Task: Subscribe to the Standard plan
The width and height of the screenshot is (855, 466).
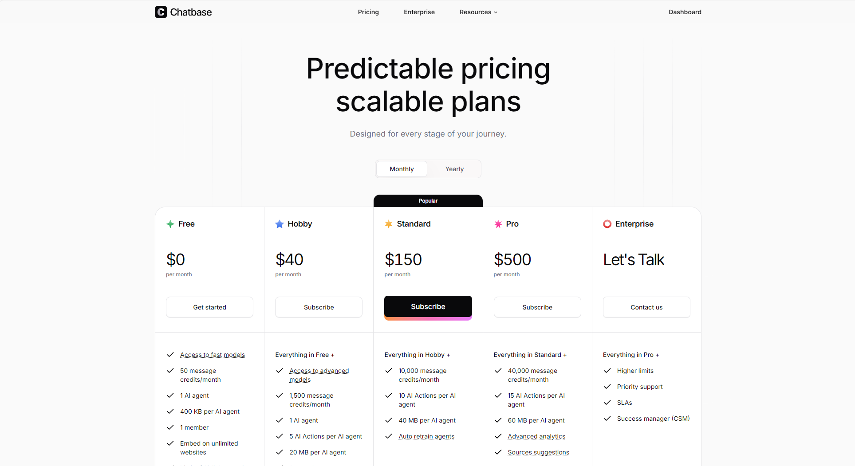Action: pyautogui.click(x=428, y=306)
